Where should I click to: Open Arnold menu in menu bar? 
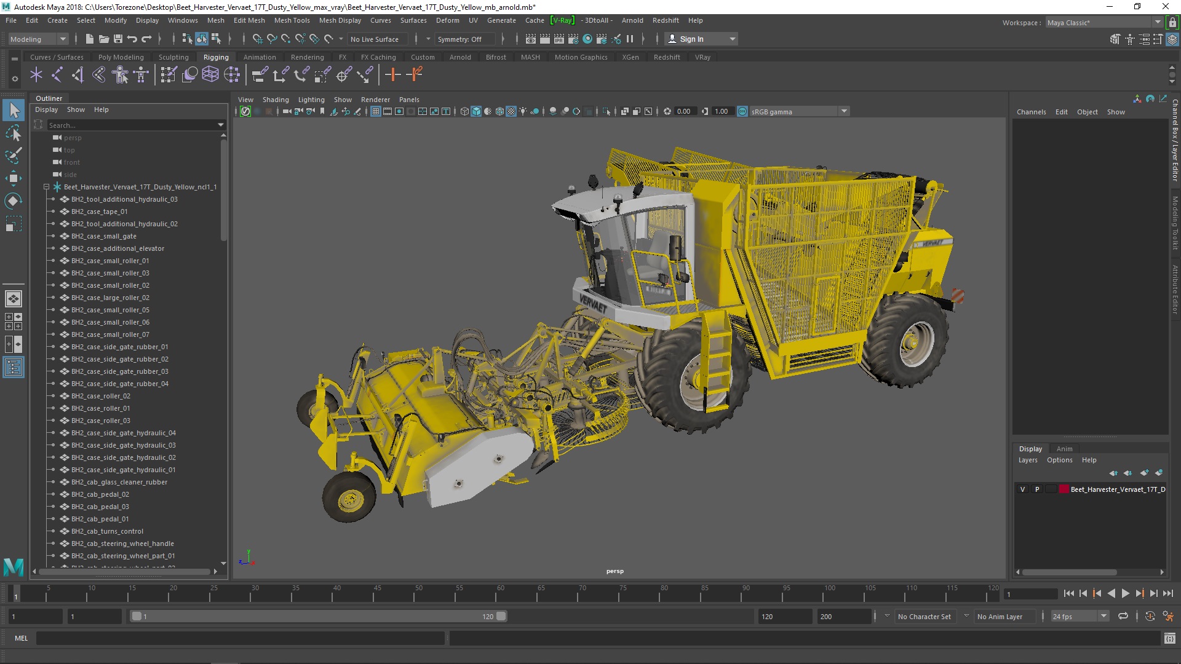(633, 20)
